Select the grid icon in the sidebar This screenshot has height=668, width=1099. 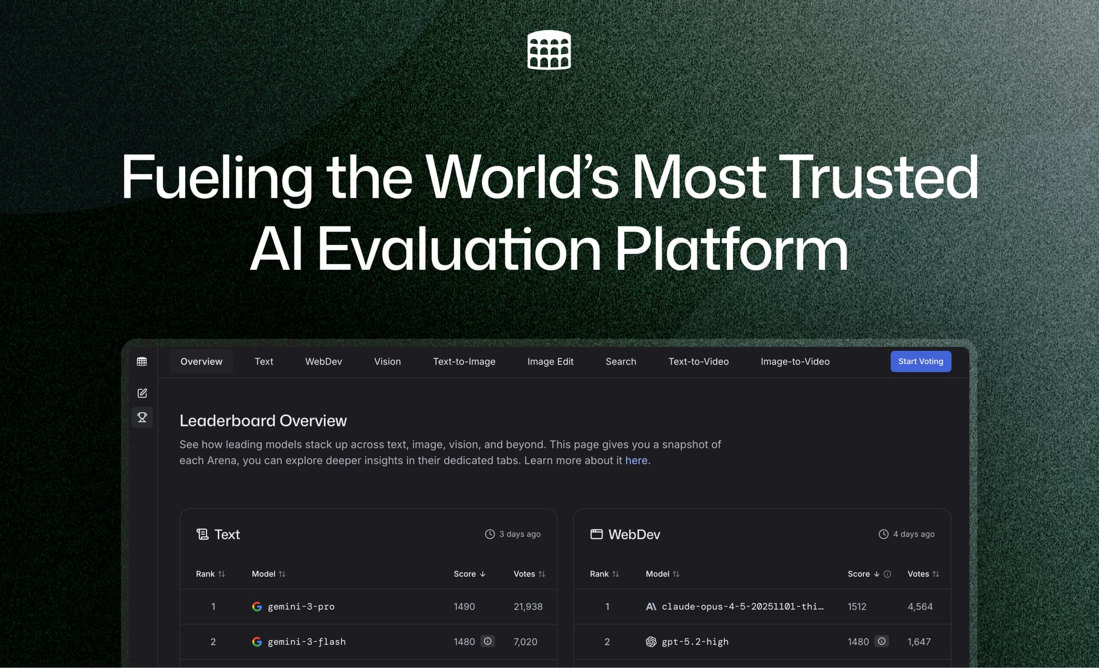pos(142,361)
